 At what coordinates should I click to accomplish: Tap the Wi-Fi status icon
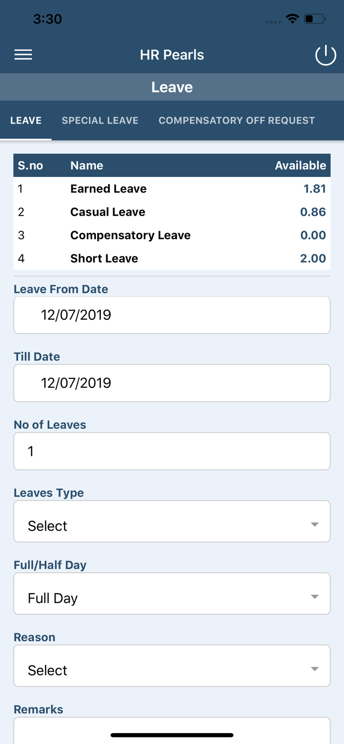[292, 19]
